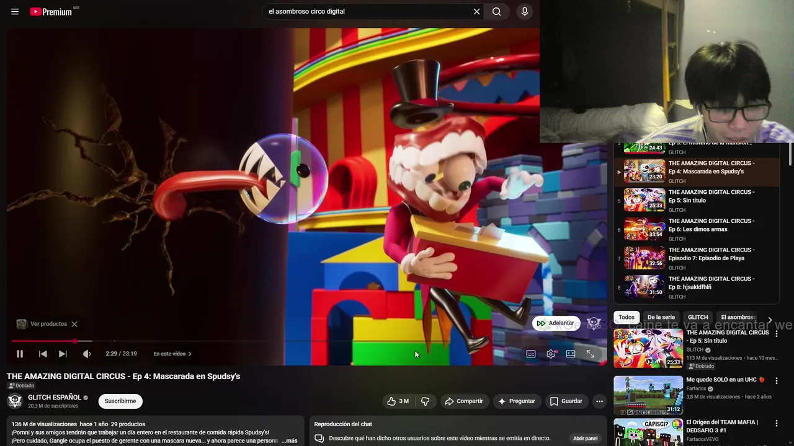Select the 'GLITCH' filter chip
This screenshot has width=794, height=446.
(x=698, y=317)
